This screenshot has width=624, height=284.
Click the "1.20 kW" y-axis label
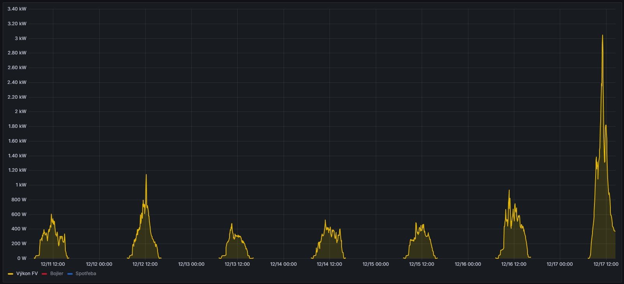(17, 170)
